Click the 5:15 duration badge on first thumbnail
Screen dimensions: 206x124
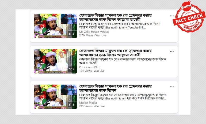coord(72,34)
